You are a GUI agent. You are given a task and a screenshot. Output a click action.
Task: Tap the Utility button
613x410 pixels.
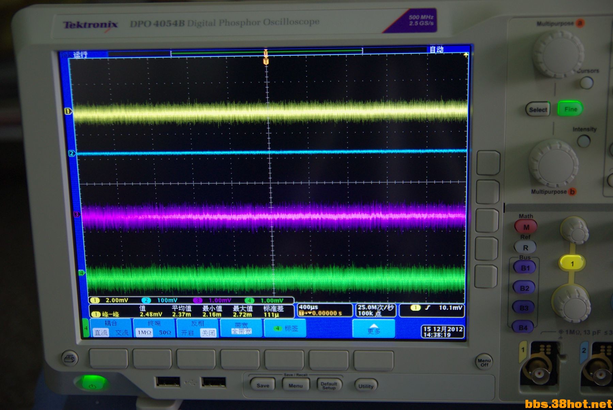pos(365,386)
